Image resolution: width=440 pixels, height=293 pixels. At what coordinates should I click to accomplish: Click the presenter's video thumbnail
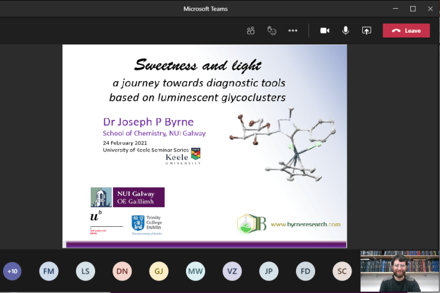click(399, 271)
